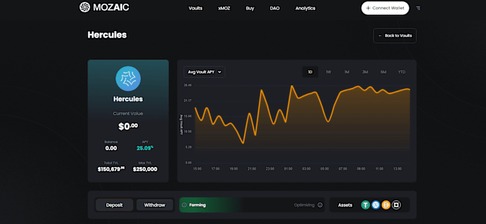Click the Connect Wallet button
Screen dimensions: 486x224
click(x=385, y=8)
